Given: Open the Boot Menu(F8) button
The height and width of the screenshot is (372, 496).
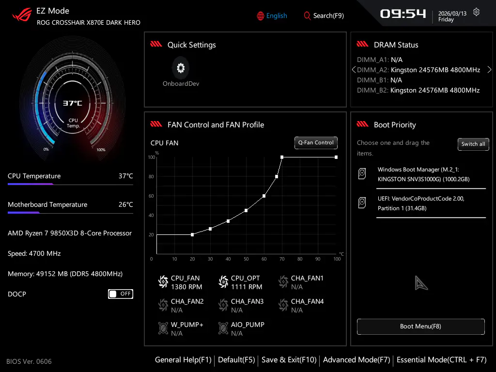Looking at the screenshot, I should click(x=421, y=326).
